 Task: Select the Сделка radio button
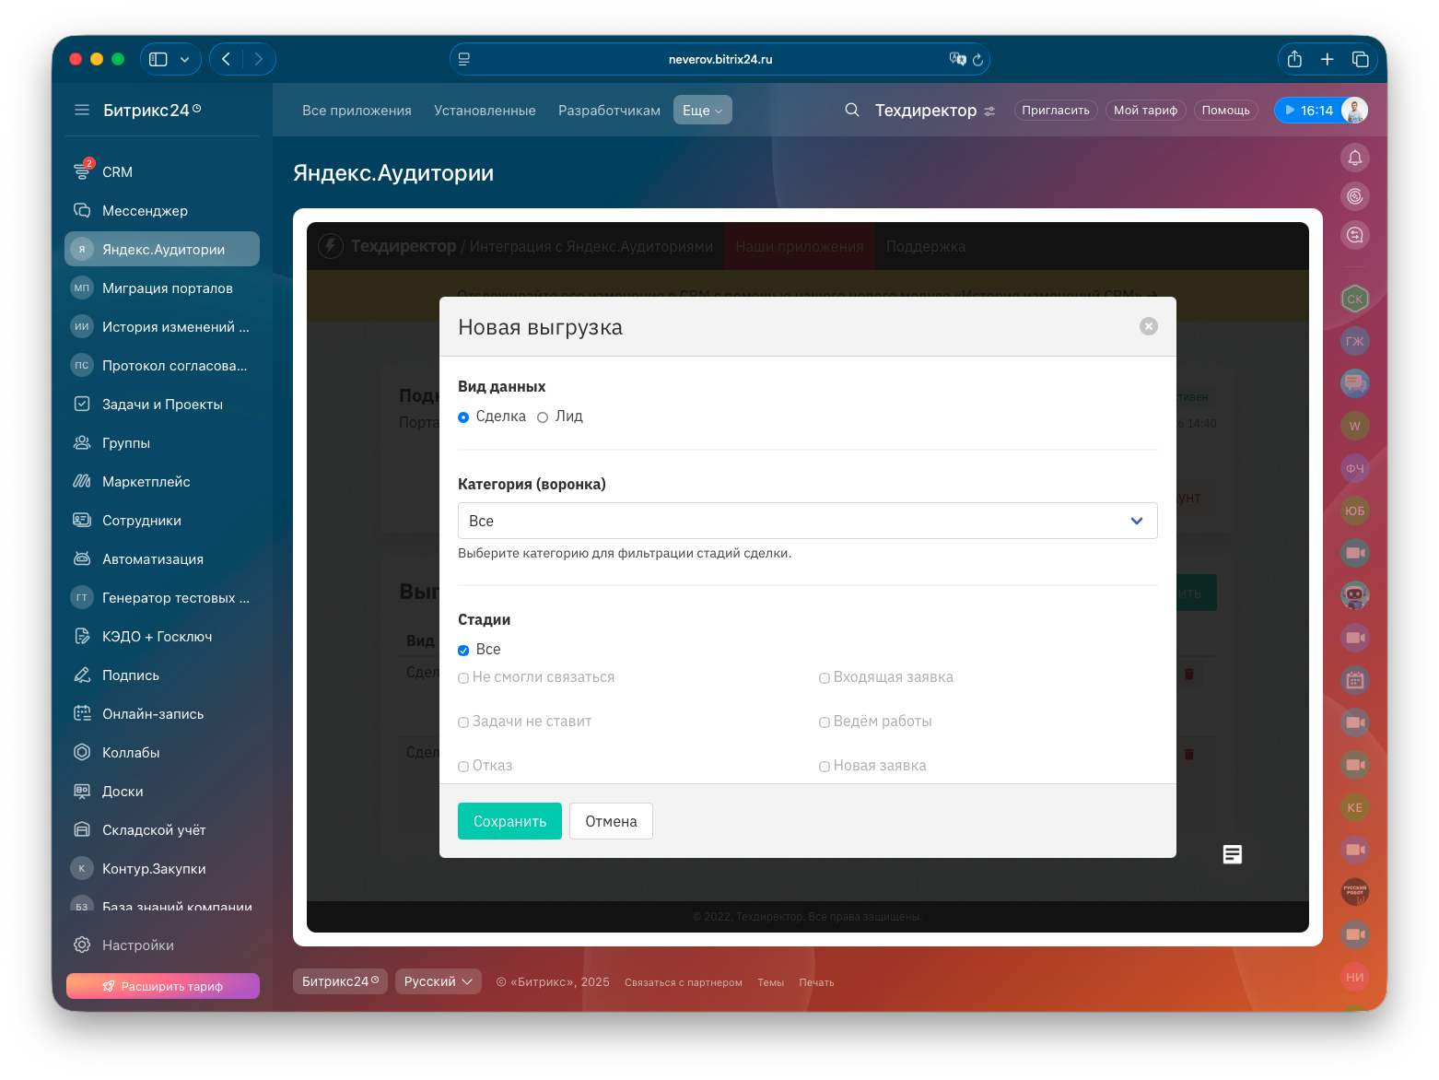[x=463, y=417]
